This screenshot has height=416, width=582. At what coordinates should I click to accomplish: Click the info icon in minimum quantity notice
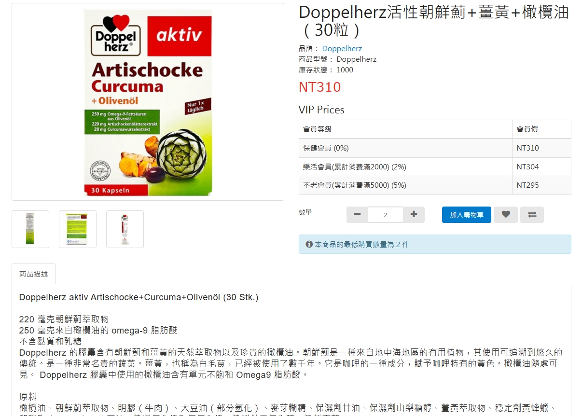(309, 244)
